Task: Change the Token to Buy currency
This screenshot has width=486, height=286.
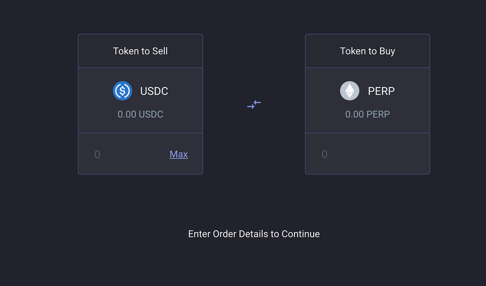Action: pyautogui.click(x=368, y=91)
